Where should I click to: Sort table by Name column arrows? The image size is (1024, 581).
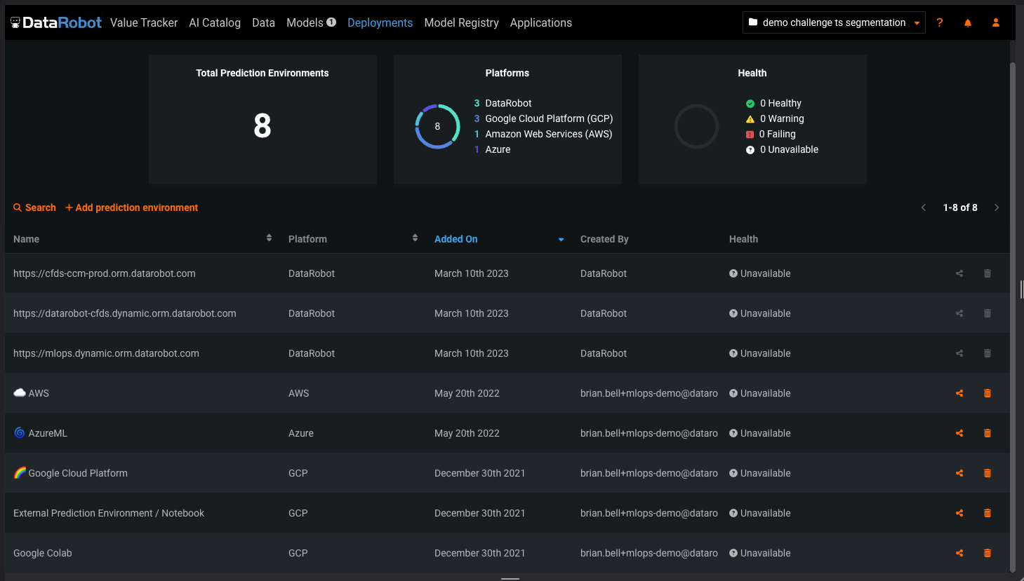[269, 238]
